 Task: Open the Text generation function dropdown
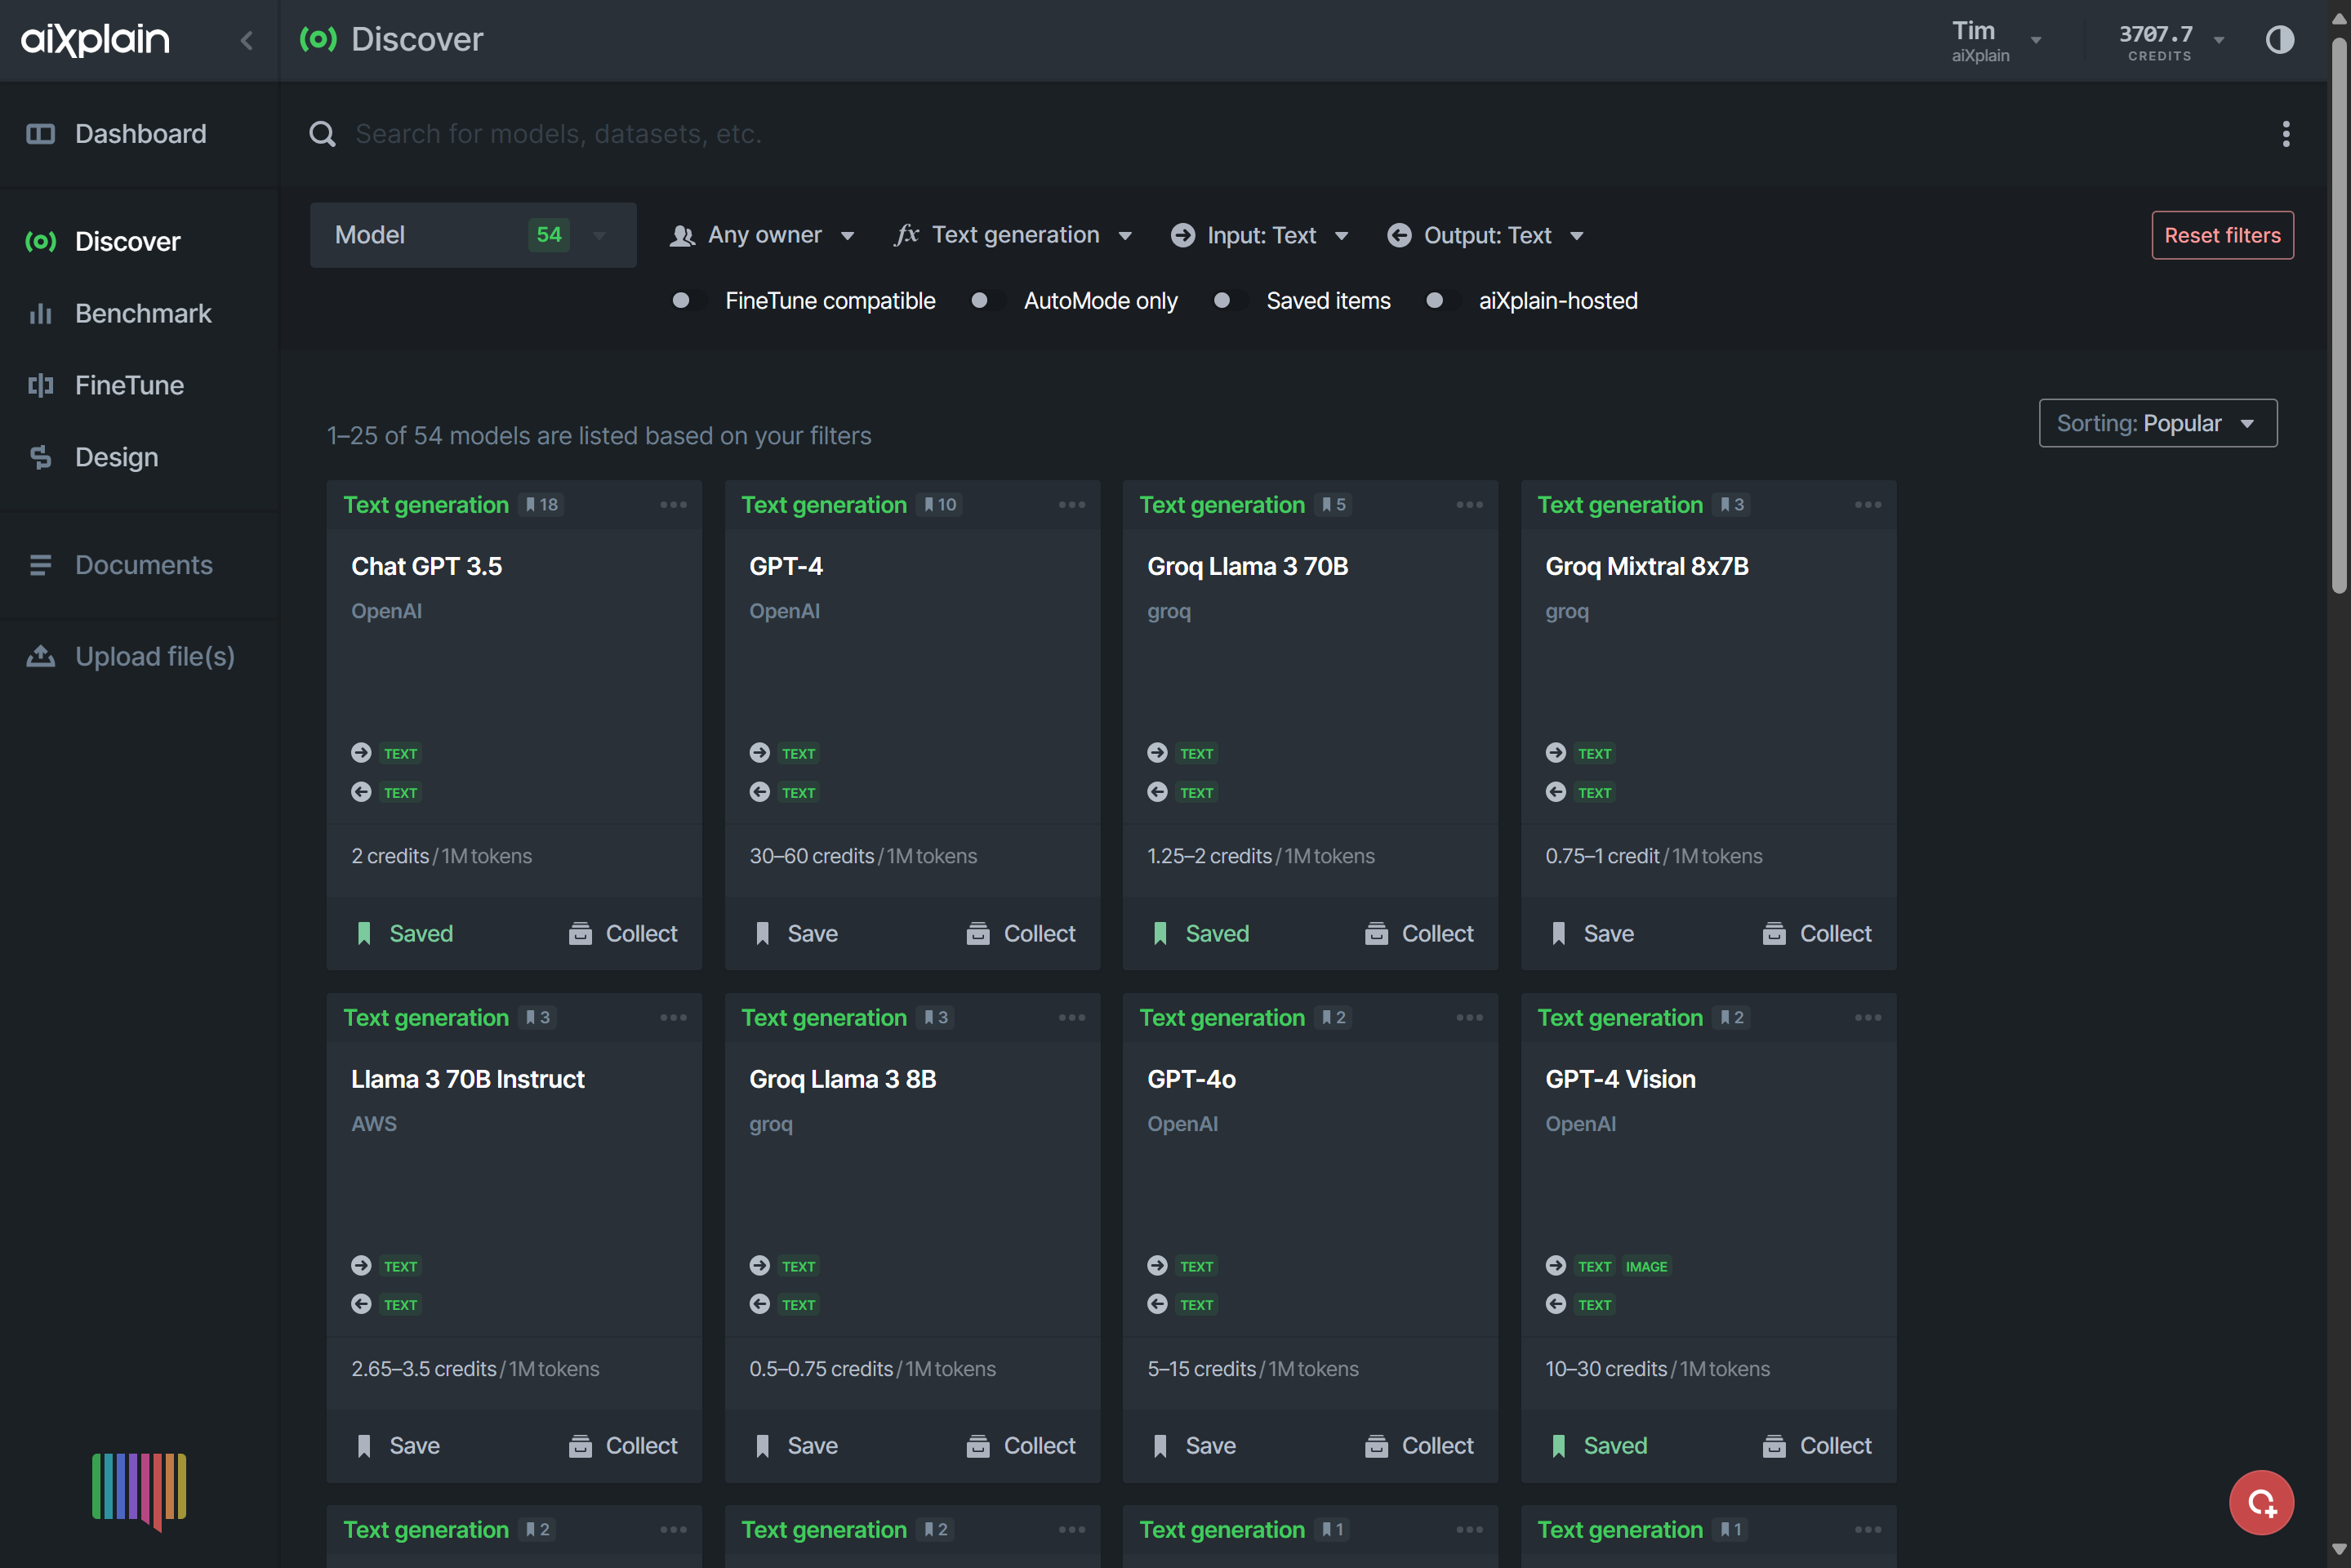[x=1014, y=236]
